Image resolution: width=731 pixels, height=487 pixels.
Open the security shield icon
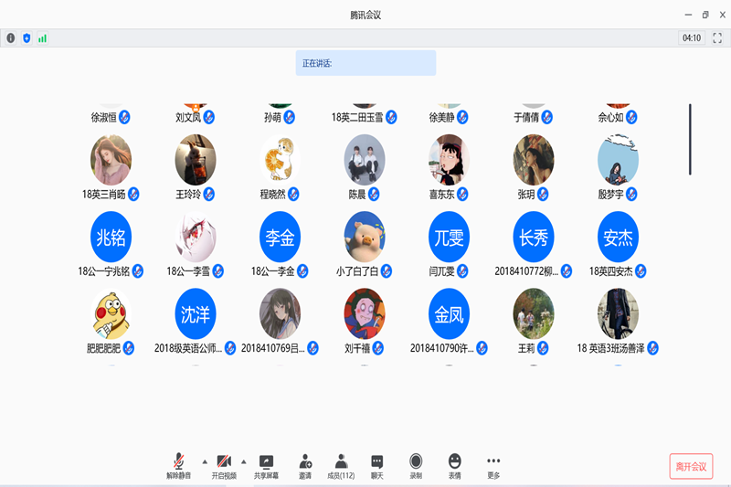26,38
